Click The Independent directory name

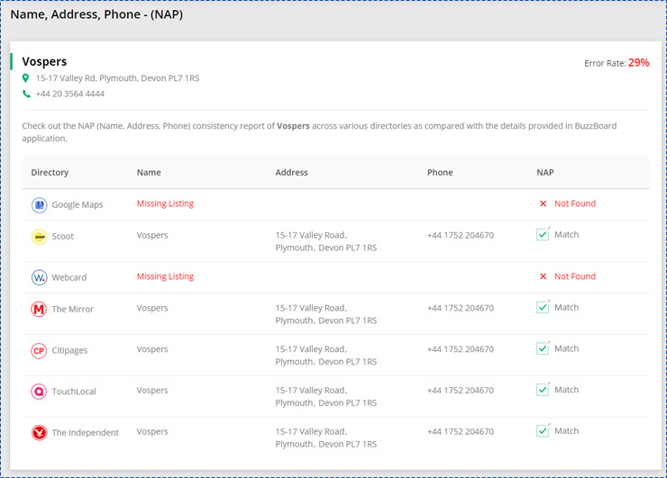pyautogui.click(x=85, y=432)
